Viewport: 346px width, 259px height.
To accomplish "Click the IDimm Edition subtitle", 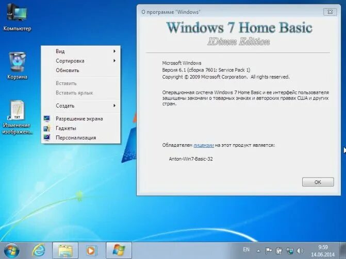I will click(x=239, y=42).
